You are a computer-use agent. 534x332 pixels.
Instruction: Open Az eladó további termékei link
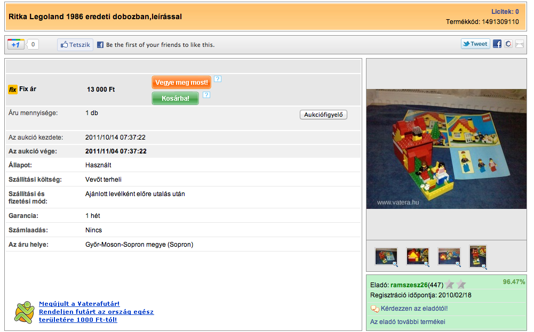pos(408,322)
